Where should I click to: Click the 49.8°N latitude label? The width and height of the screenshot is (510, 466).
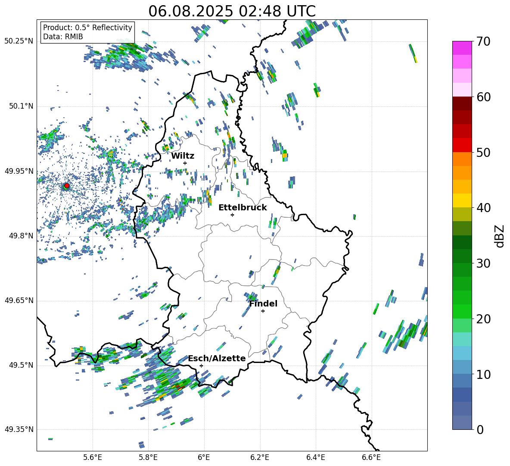21,236
